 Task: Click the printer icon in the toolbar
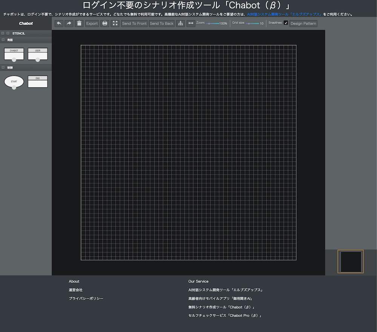(x=105, y=23)
